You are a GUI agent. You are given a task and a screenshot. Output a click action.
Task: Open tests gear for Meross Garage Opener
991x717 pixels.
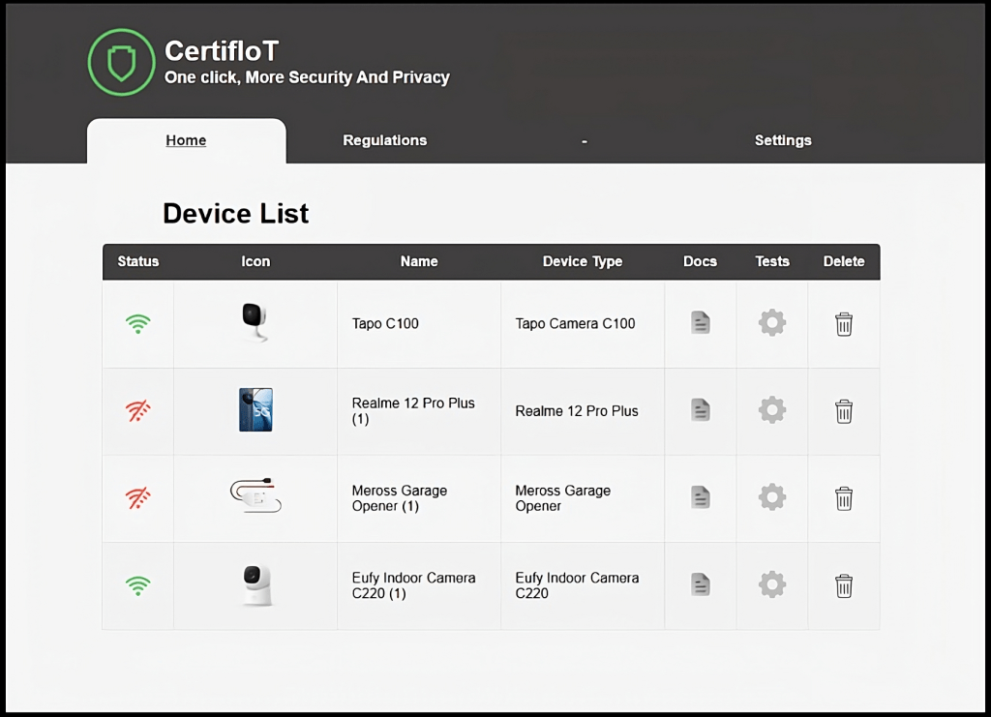click(x=771, y=497)
